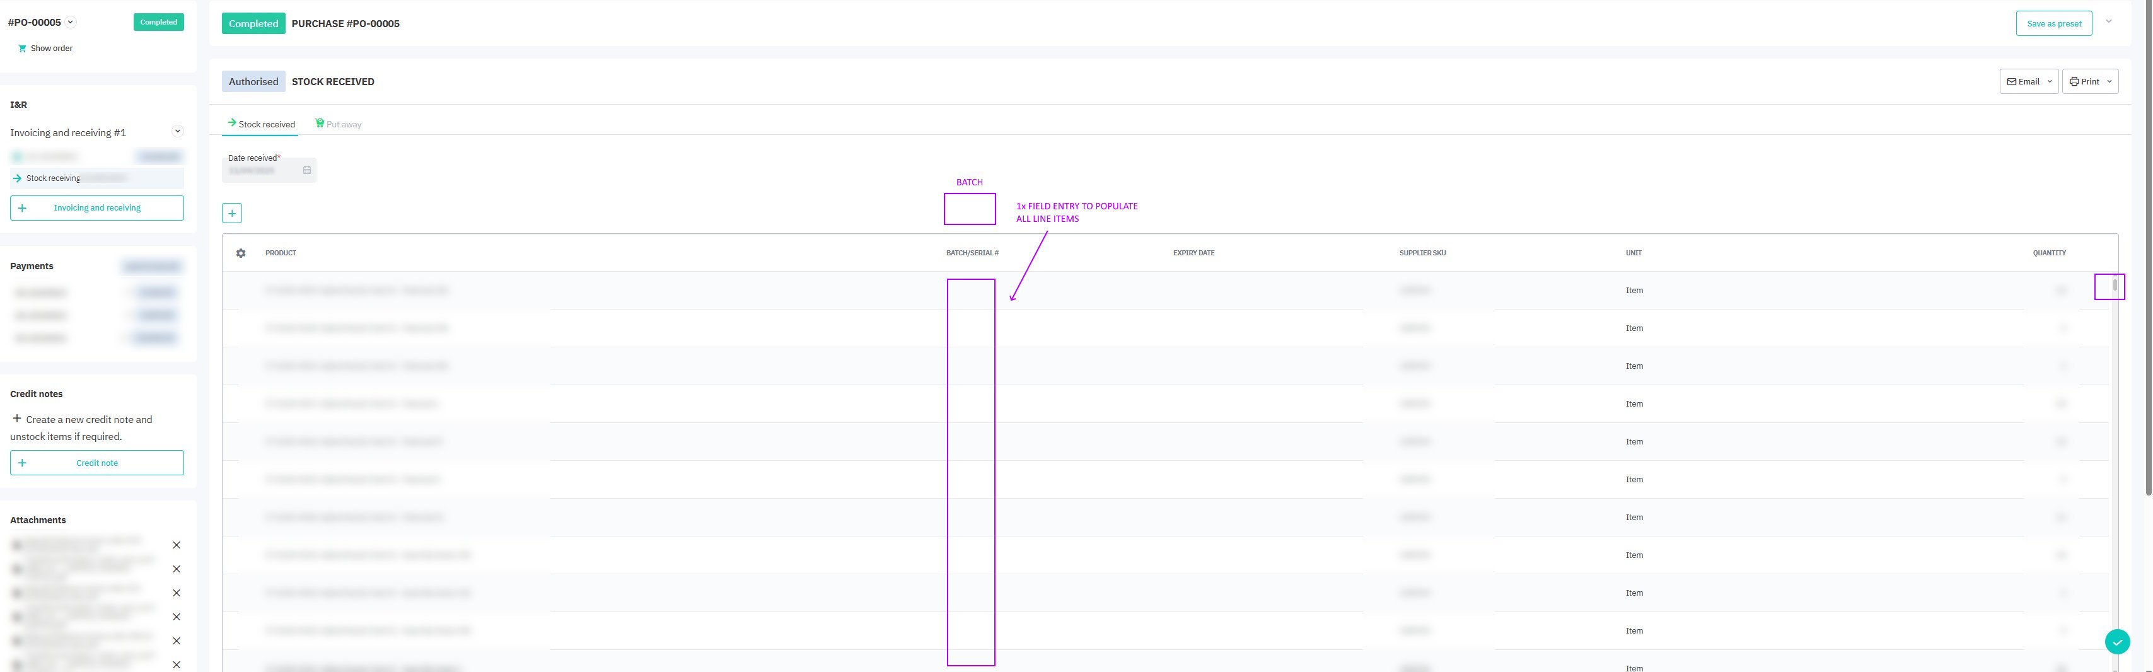Remove the third attachment with X

click(x=177, y=593)
